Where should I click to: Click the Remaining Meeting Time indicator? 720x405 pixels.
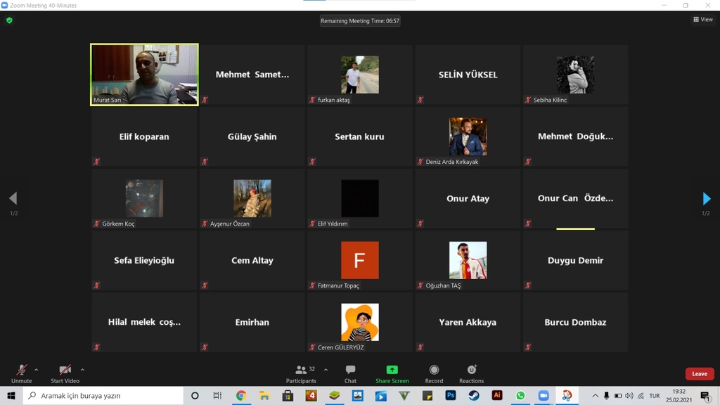360,21
